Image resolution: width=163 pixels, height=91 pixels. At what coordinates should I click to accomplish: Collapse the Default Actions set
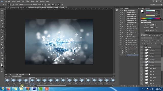124,11
